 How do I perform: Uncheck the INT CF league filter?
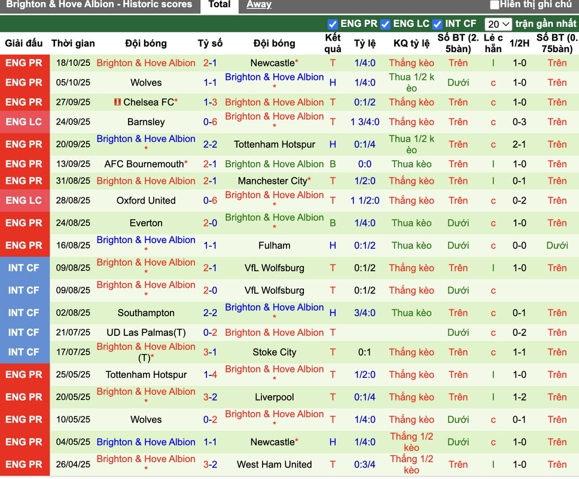(x=437, y=25)
